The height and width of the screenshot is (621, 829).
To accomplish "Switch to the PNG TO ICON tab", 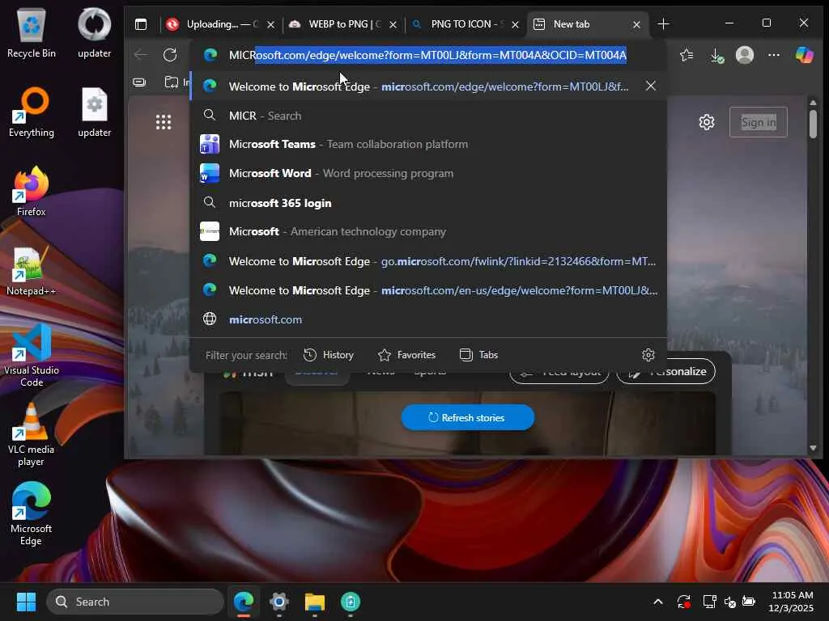I will click(464, 24).
